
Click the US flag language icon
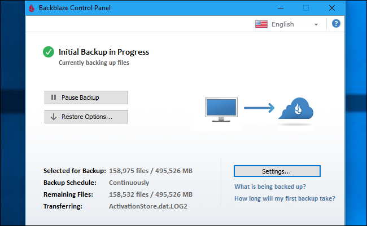click(261, 24)
